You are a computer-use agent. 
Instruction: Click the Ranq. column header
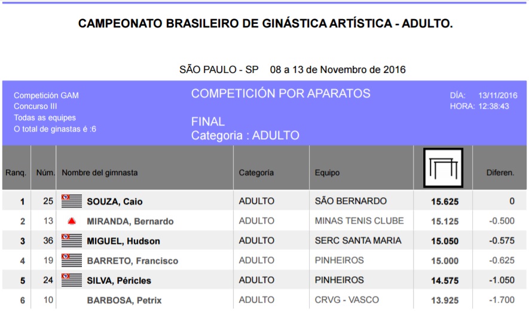coord(16,173)
